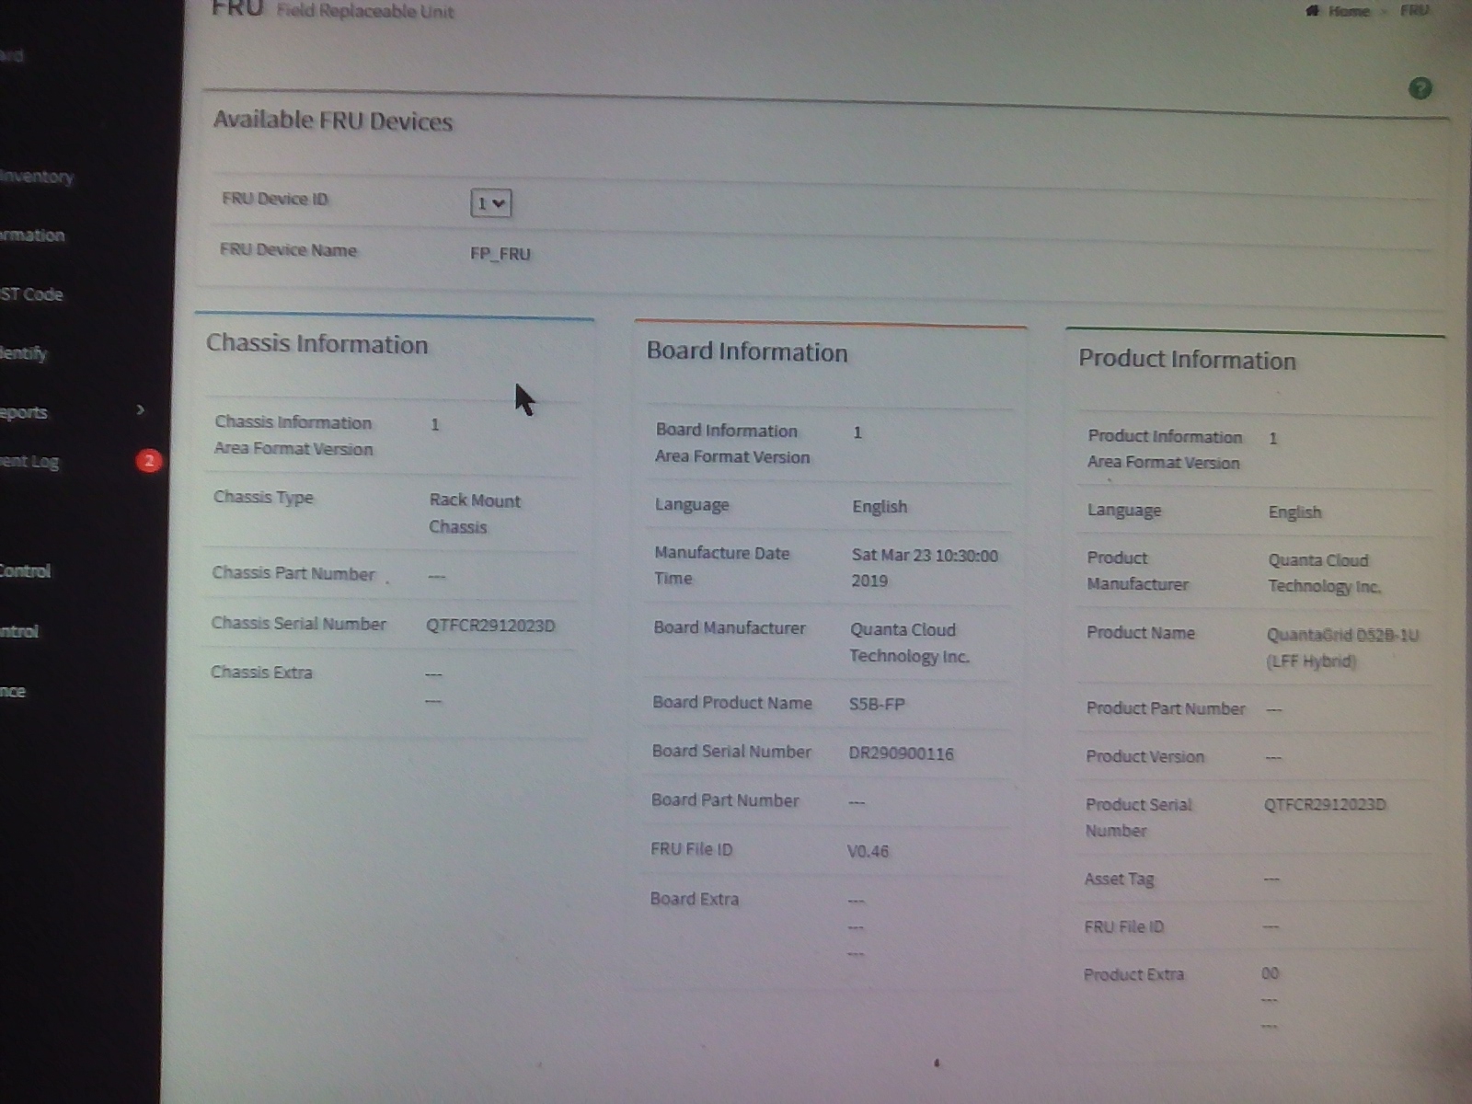Open the green help question mark icon
This screenshot has height=1104, width=1472.
pyautogui.click(x=1420, y=88)
